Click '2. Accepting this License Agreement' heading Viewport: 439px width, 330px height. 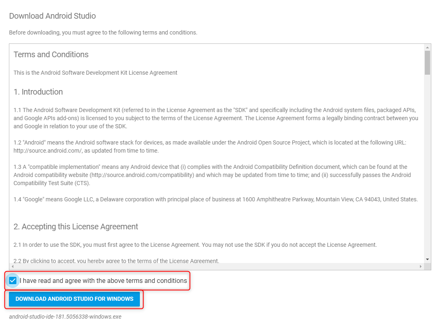point(75,226)
